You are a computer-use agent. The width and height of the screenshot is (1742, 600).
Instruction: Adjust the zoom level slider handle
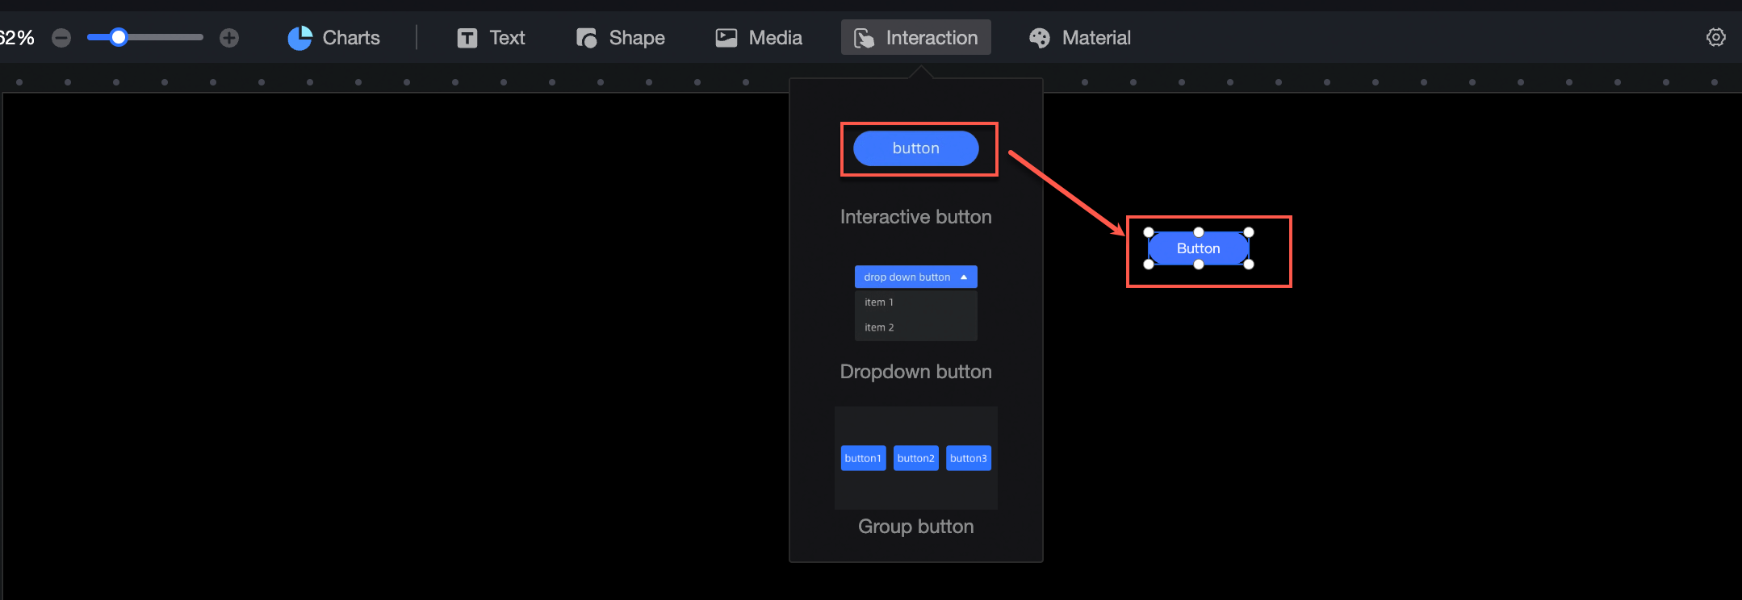coord(119,37)
